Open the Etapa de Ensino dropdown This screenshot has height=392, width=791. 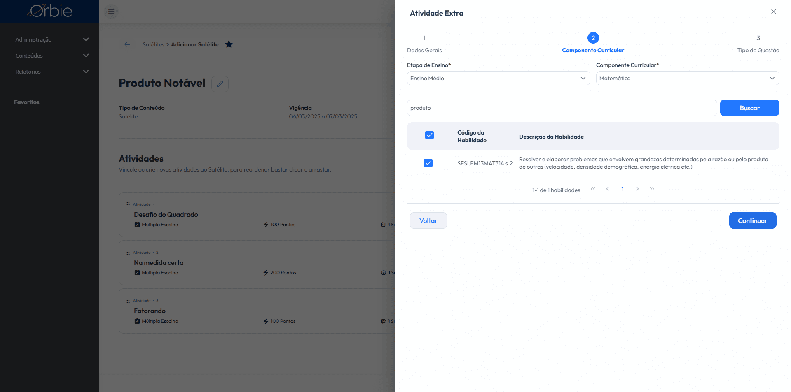click(x=498, y=78)
